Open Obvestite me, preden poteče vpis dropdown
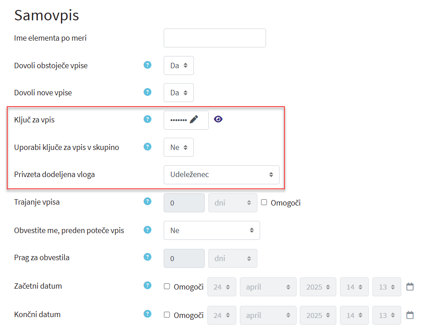Viewport: 431px width, 332px height. point(211,230)
